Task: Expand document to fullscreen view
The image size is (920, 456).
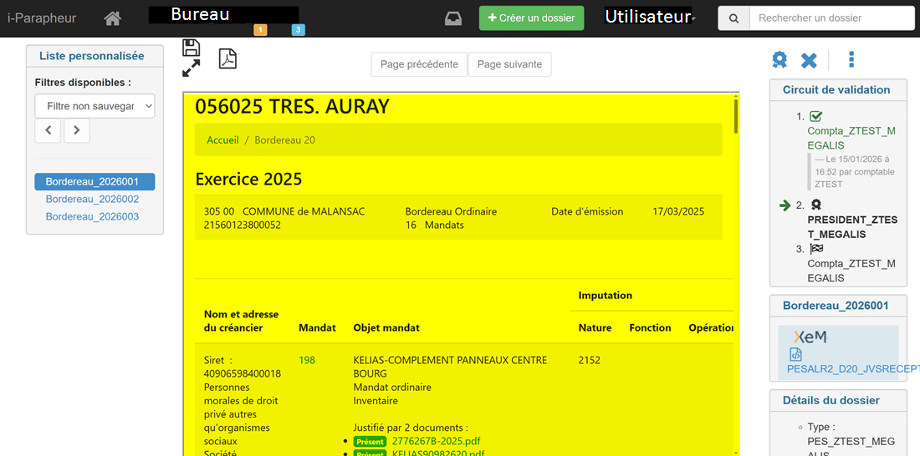Action: (x=191, y=68)
